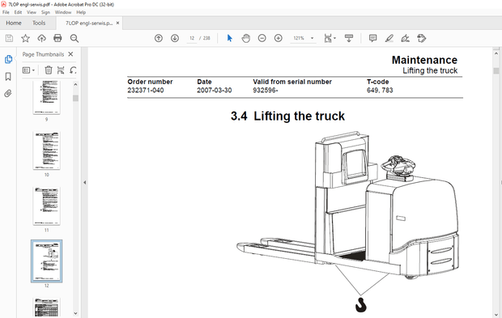Open the File menu
The height and width of the screenshot is (318, 502).
pyautogui.click(x=6, y=12)
